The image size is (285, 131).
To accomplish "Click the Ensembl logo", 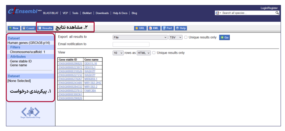I will point(24,12).
